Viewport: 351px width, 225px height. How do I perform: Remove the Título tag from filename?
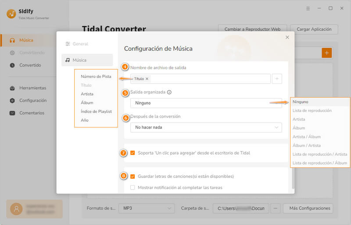click(x=147, y=79)
